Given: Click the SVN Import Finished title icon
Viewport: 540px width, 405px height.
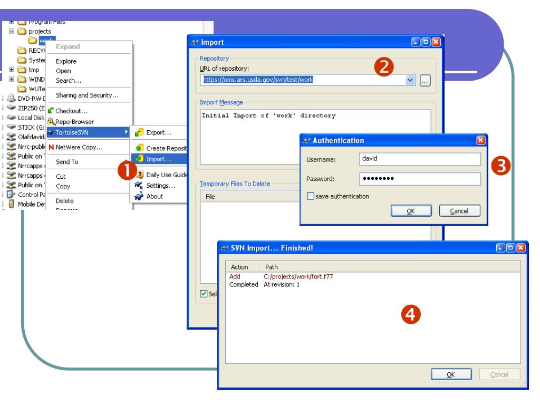Looking at the screenshot, I should pos(225,248).
